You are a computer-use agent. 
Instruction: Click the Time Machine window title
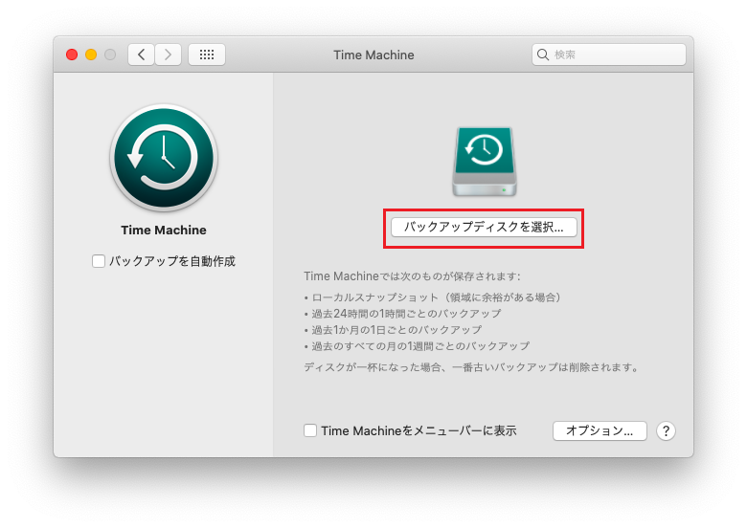(373, 55)
